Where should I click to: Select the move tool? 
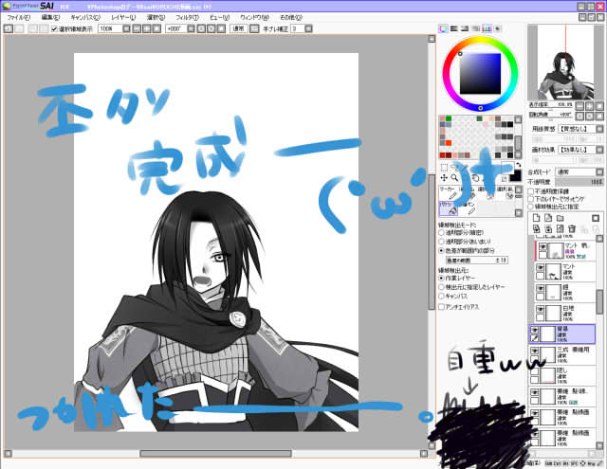click(x=444, y=178)
